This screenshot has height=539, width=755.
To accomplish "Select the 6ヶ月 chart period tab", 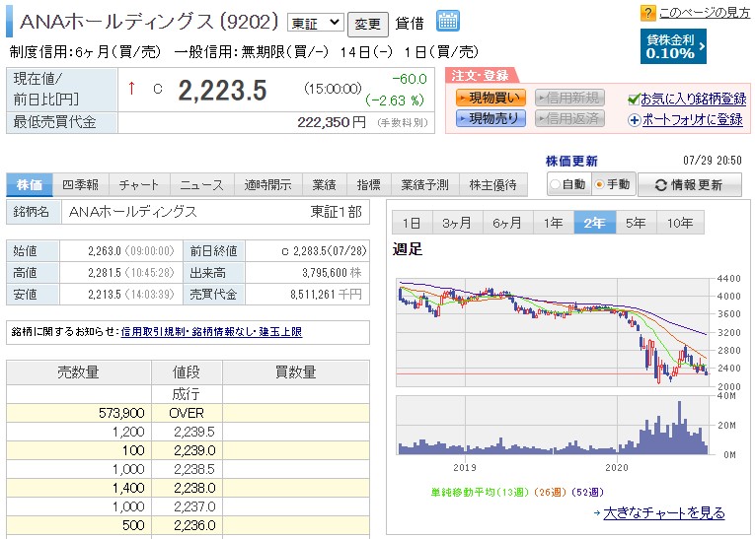I will [x=507, y=223].
